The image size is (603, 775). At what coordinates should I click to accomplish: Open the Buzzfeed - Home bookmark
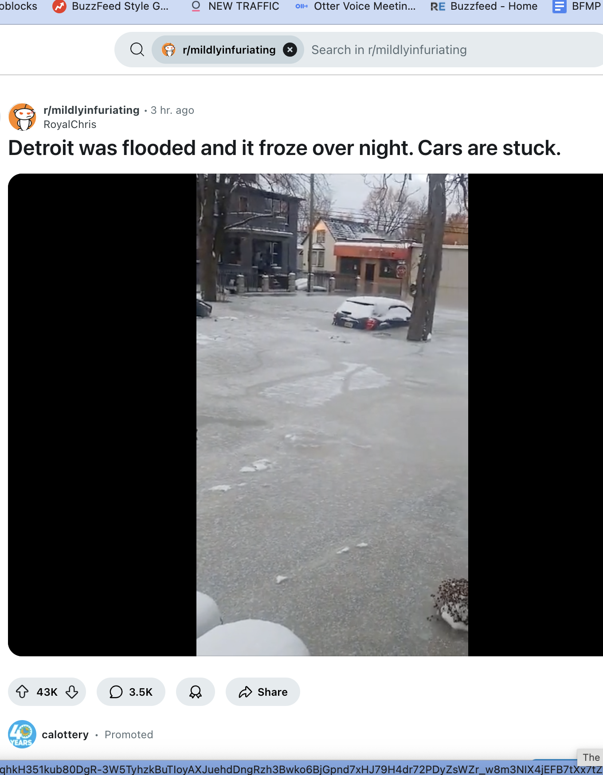coord(484,6)
